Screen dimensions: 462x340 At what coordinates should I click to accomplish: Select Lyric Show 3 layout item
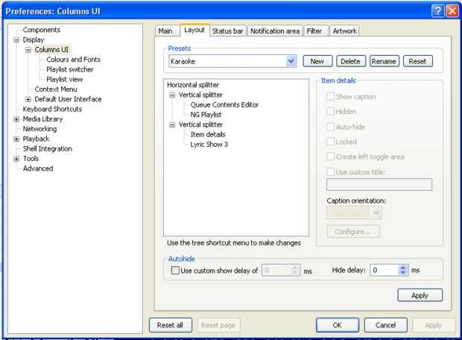(209, 145)
